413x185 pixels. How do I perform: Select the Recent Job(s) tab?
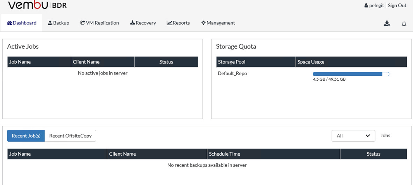click(x=26, y=136)
